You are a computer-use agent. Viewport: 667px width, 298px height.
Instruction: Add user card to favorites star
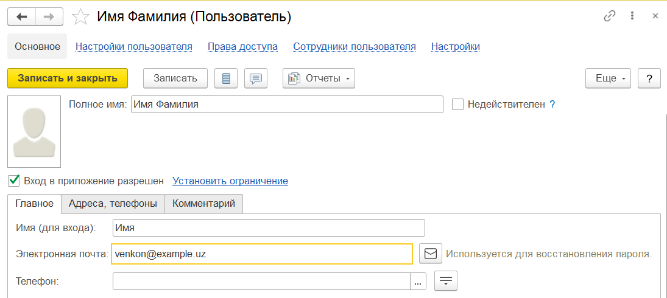click(80, 17)
